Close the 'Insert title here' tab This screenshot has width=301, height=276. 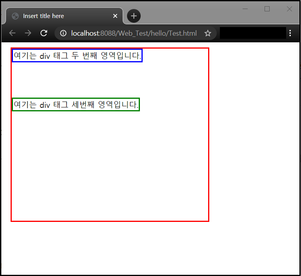pos(115,16)
